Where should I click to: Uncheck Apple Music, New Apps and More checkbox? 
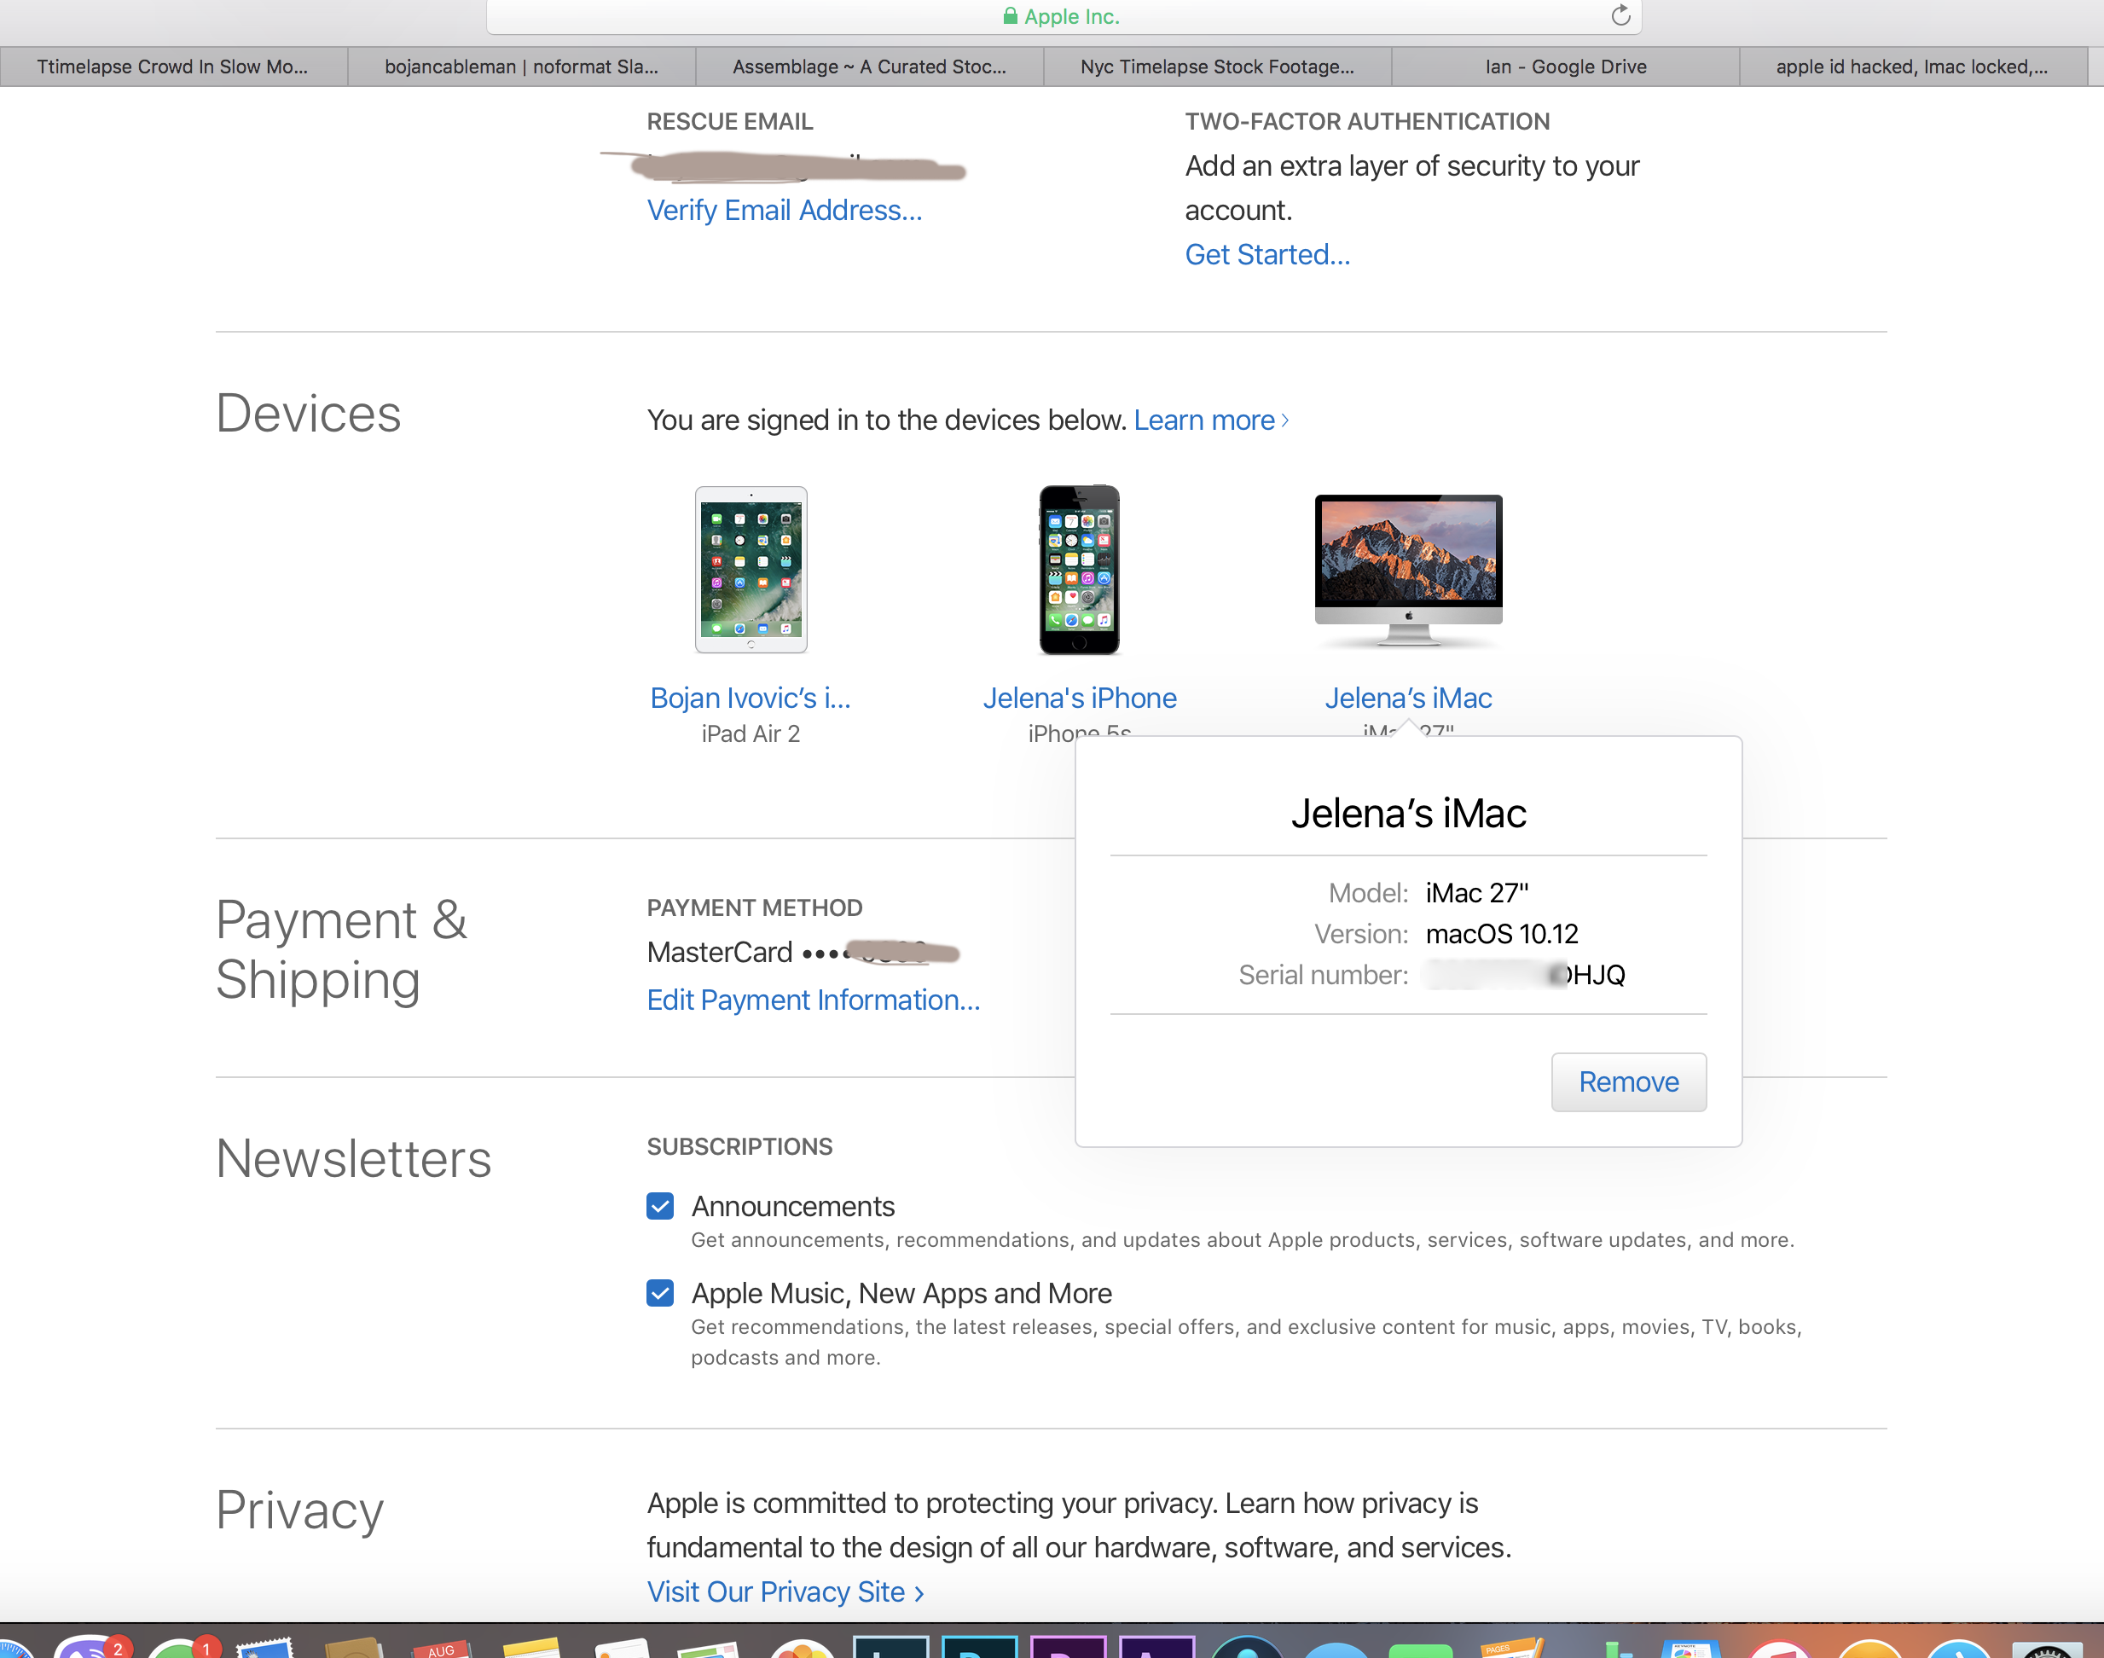660,1293
